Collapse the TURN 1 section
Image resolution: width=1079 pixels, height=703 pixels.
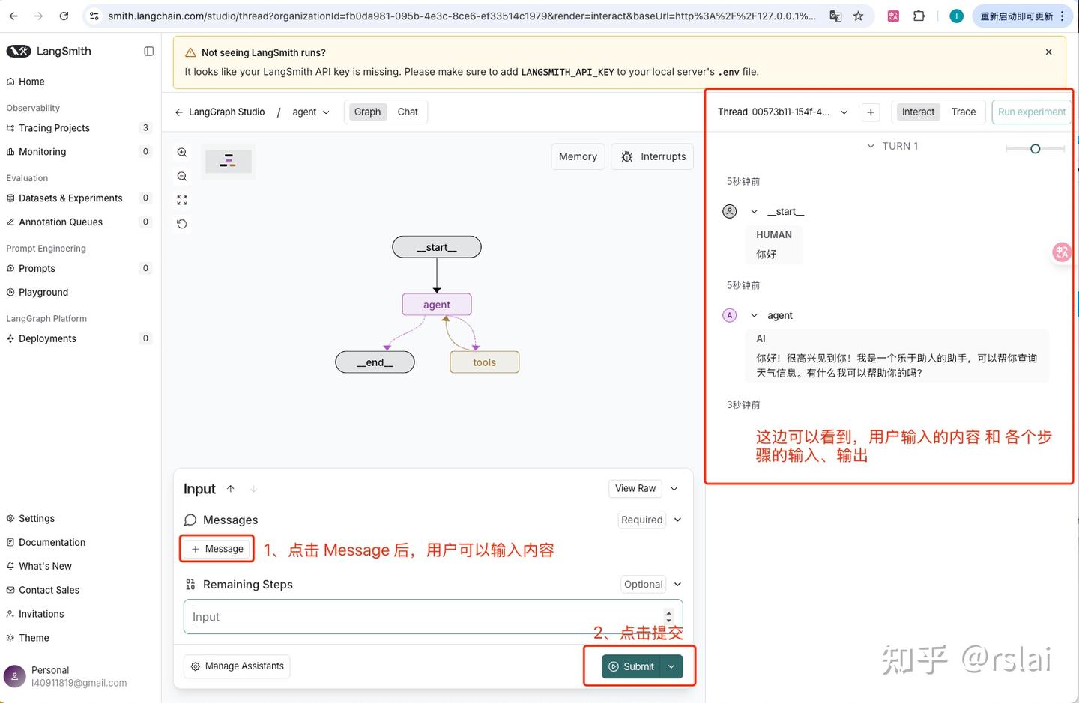click(871, 146)
